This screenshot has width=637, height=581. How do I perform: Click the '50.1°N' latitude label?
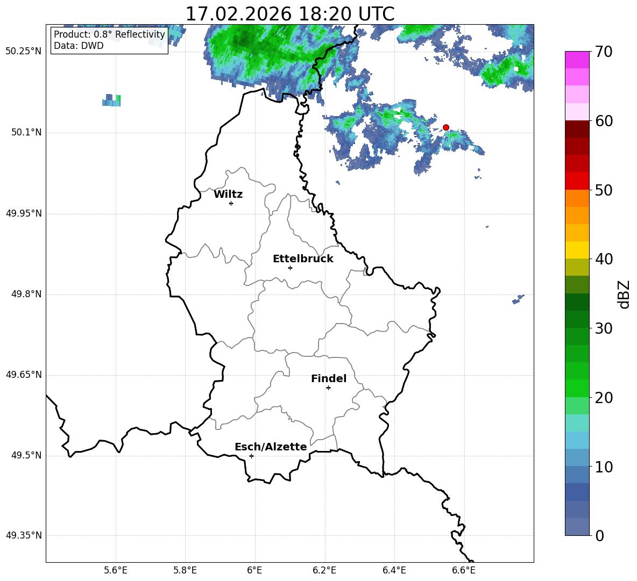pyautogui.click(x=27, y=133)
